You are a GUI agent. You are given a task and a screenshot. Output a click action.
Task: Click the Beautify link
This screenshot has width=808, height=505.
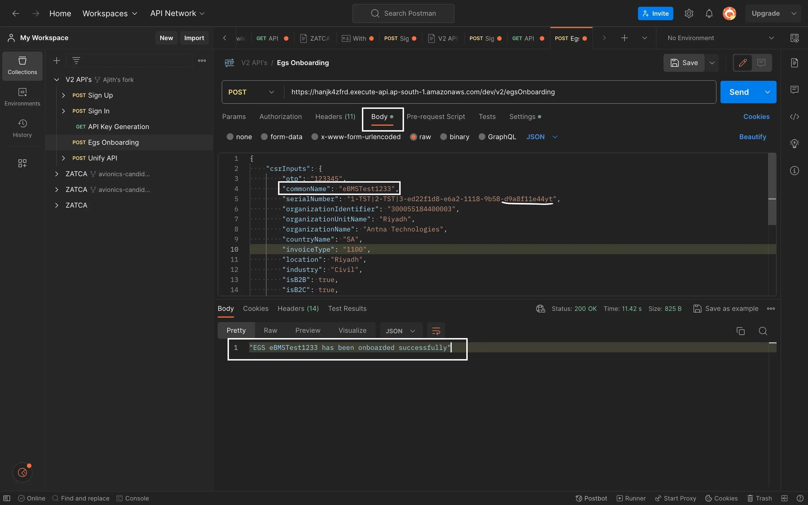pyautogui.click(x=752, y=137)
